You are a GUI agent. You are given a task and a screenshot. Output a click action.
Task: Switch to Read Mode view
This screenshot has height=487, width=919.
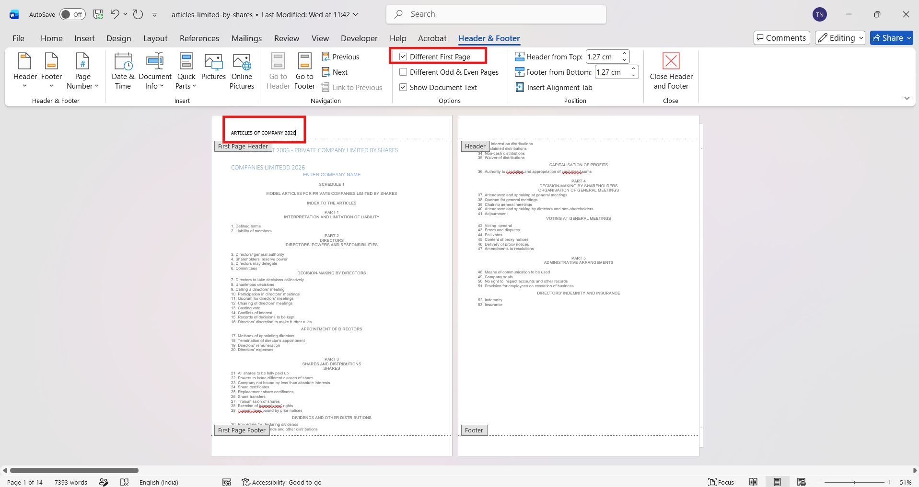point(754,482)
